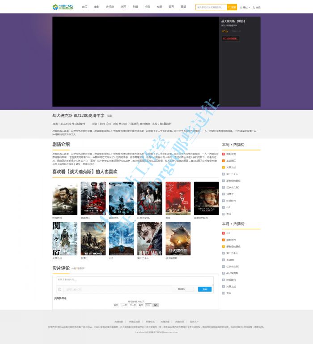Viewport: 313px width, 344px height.
Task: Open the 动漫 nav item
Action: tap(135, 7)
